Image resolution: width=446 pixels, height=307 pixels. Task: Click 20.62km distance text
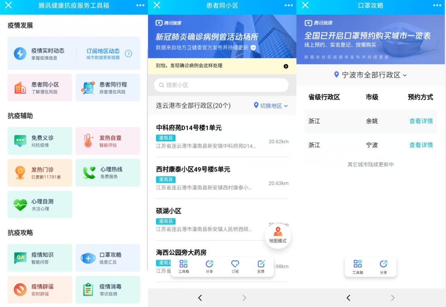pyautogui.click(x=278, y=141)
